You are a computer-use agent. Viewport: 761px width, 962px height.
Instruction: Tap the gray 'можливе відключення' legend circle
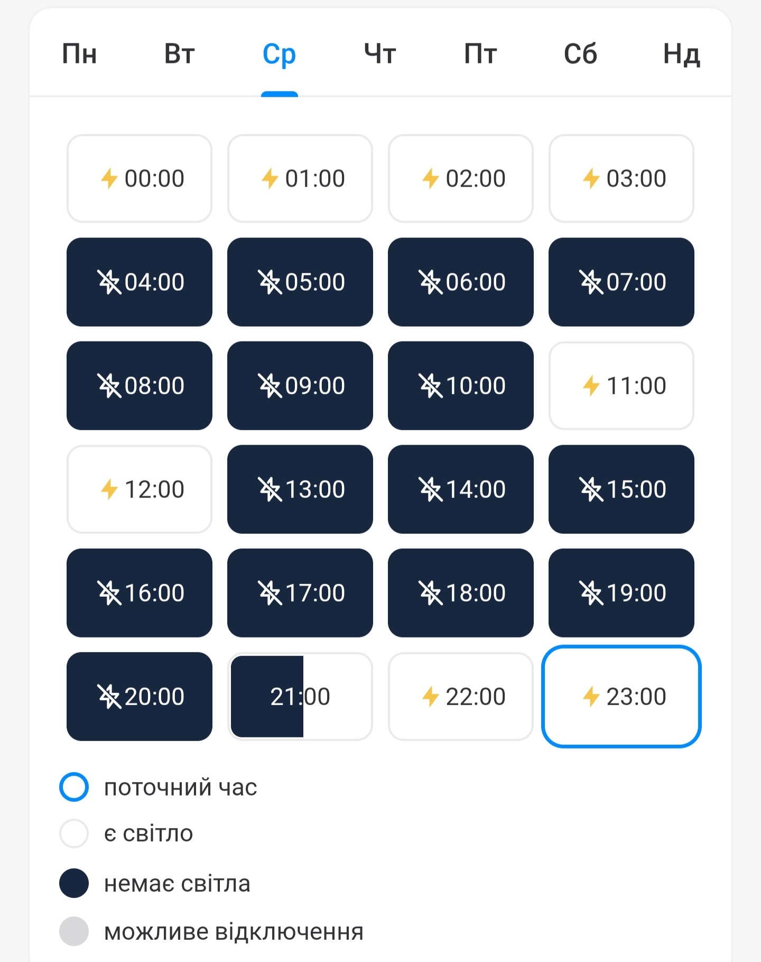pos(74,931)
